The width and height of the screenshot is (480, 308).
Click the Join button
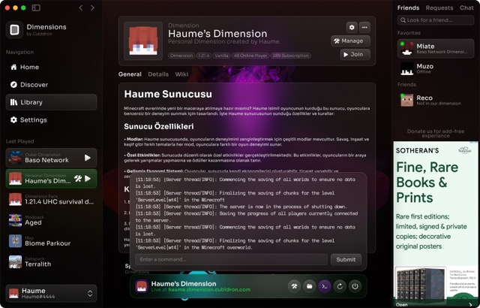(355, 55)
